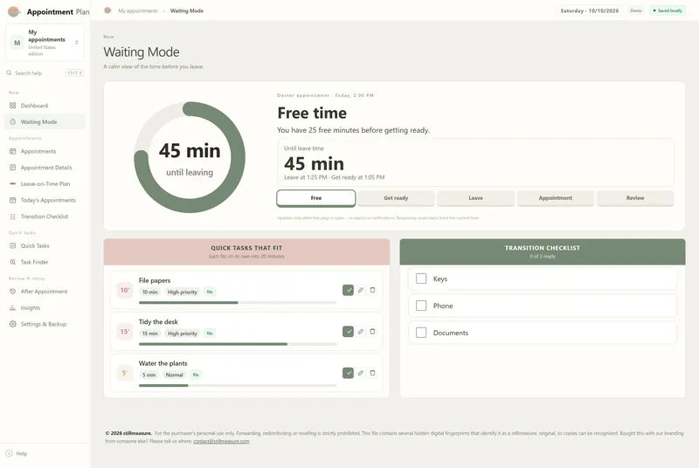
Task: Click the Saturday 10/10/2026 date badge
Action: tap(589, 10)
